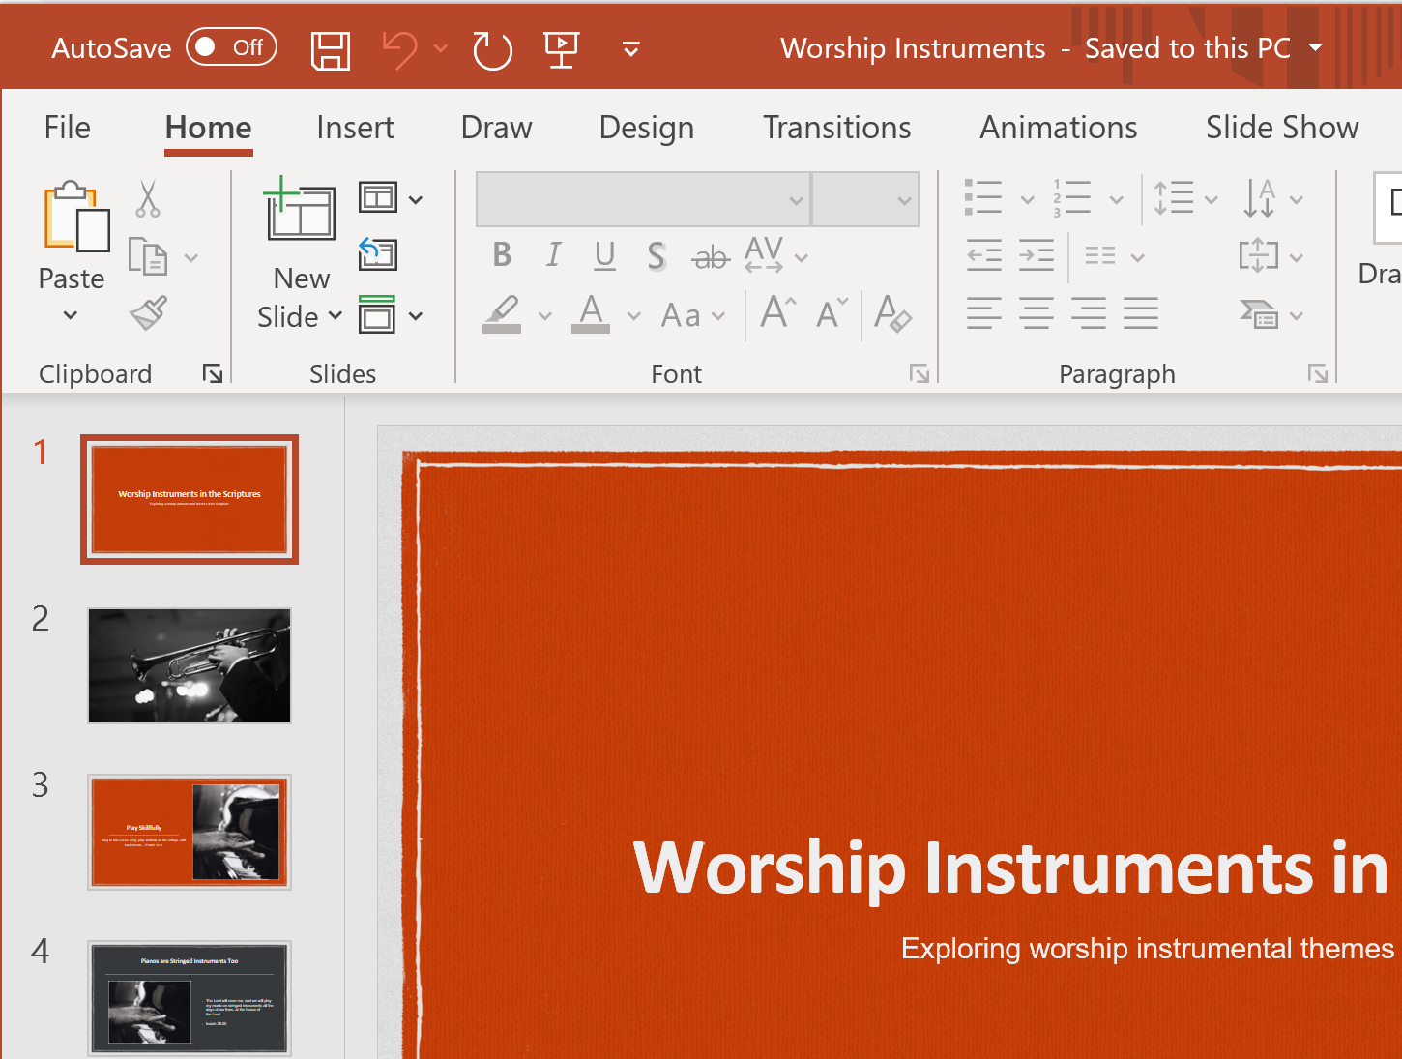Image resolution: width=1402 pixels, height=1059 pixels.
Task: Toggle bold formatting
Action: 501,254
